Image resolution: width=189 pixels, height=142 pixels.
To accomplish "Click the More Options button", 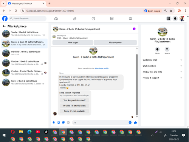I will pyautogui.click(x=115, y=42).
